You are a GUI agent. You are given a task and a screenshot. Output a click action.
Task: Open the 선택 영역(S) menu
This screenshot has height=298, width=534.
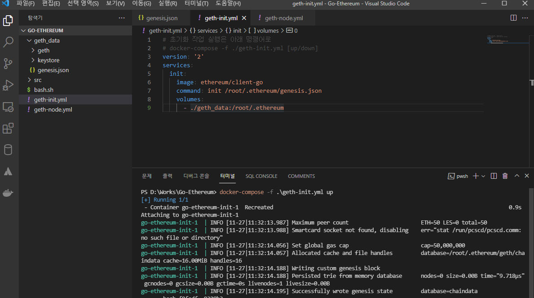tap(83, 4)
